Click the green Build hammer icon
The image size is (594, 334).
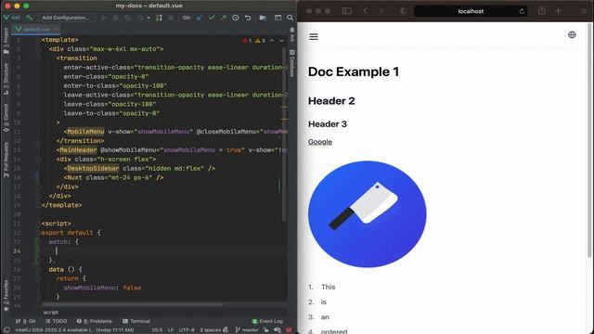[29, 18]
